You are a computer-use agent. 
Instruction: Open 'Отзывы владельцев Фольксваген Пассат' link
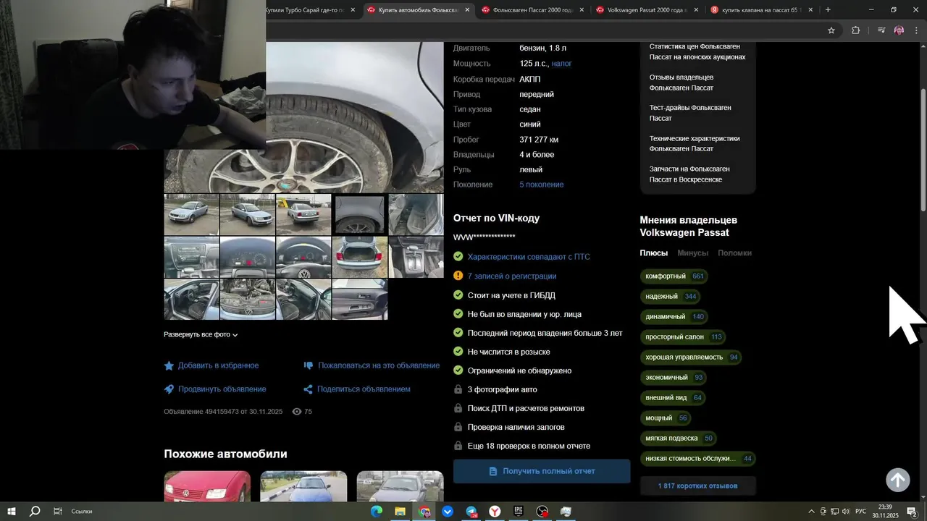tap(681, 82)
